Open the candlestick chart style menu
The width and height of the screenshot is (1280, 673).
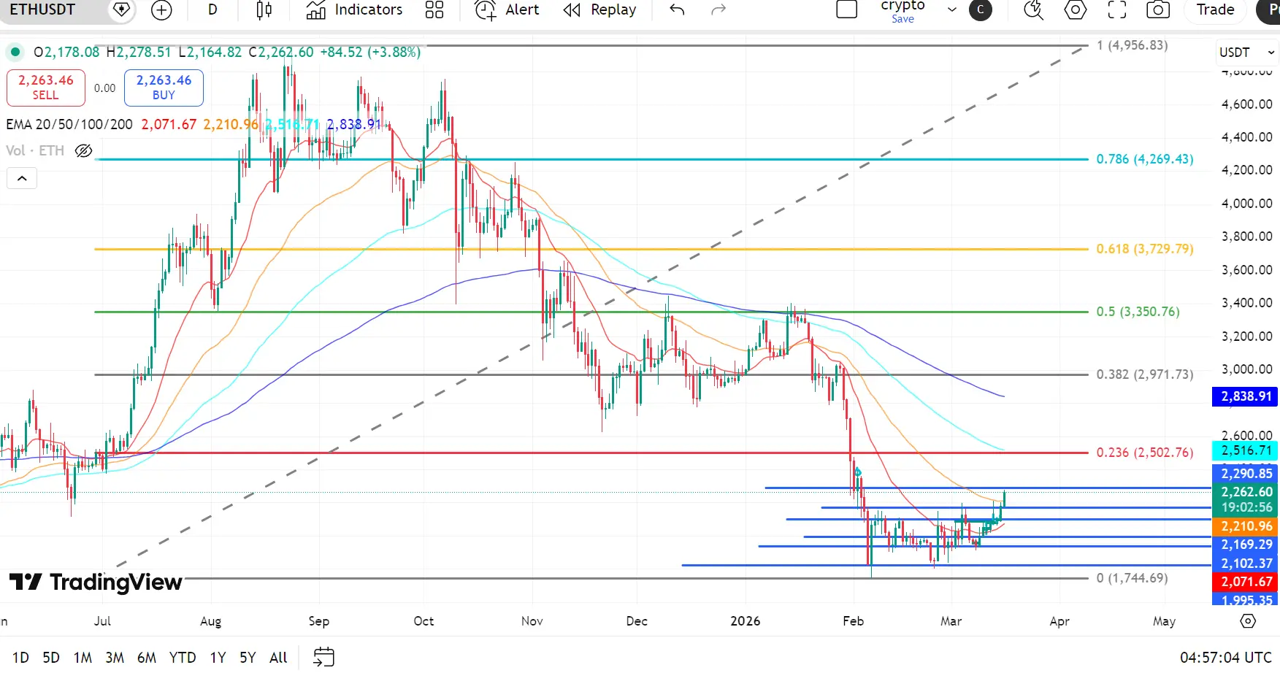(264, 10)
